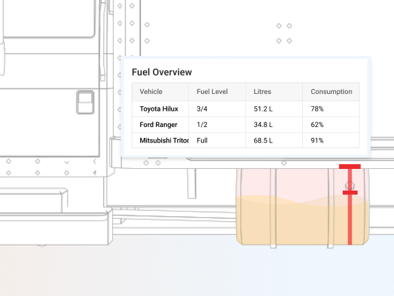
Task: Click the 91% consumption value
Action: tap(317, 141)
